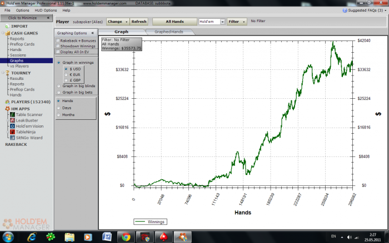The height and width of the screenshot is (243, 389).
Task: Choose the GBP currency radio button
Action: (66, 80)
